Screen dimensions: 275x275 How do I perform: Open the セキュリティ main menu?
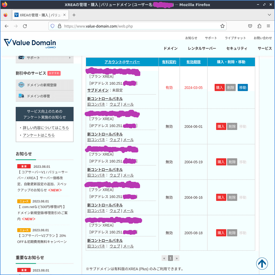coord(237,48)
